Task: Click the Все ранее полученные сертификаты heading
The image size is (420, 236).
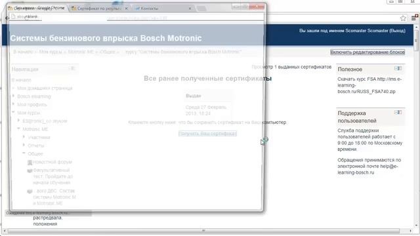Action: (207, 79)
